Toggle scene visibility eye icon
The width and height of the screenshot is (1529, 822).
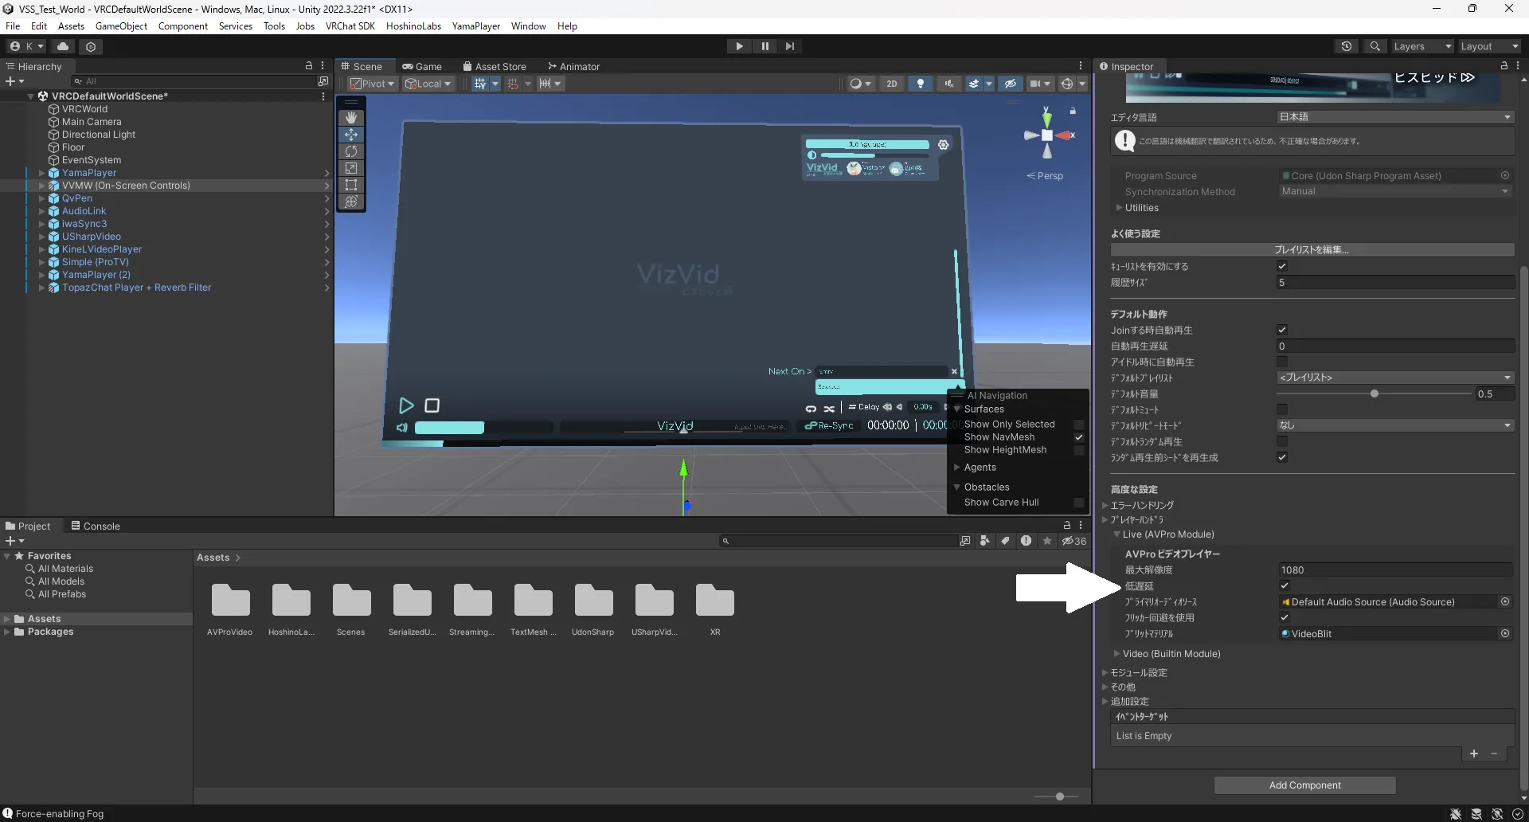pos(1010,84)
